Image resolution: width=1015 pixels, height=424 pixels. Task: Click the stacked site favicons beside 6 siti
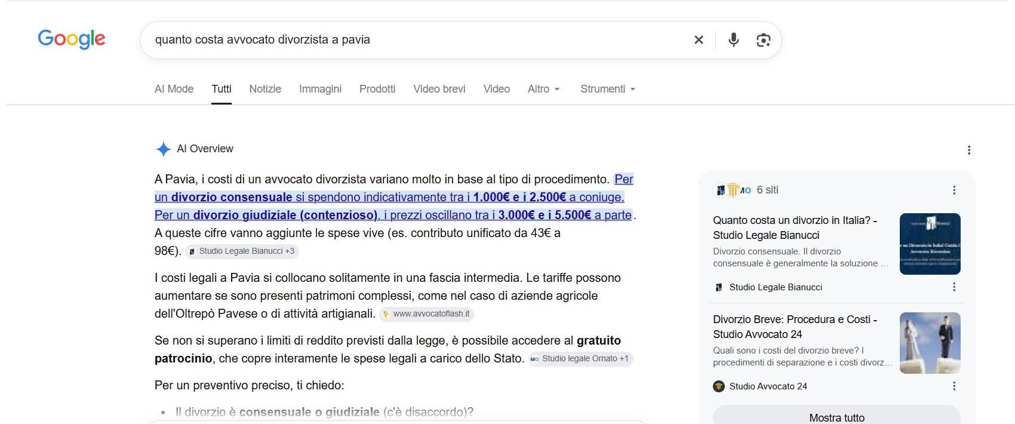pyautogui.click(x=733, y=190)
